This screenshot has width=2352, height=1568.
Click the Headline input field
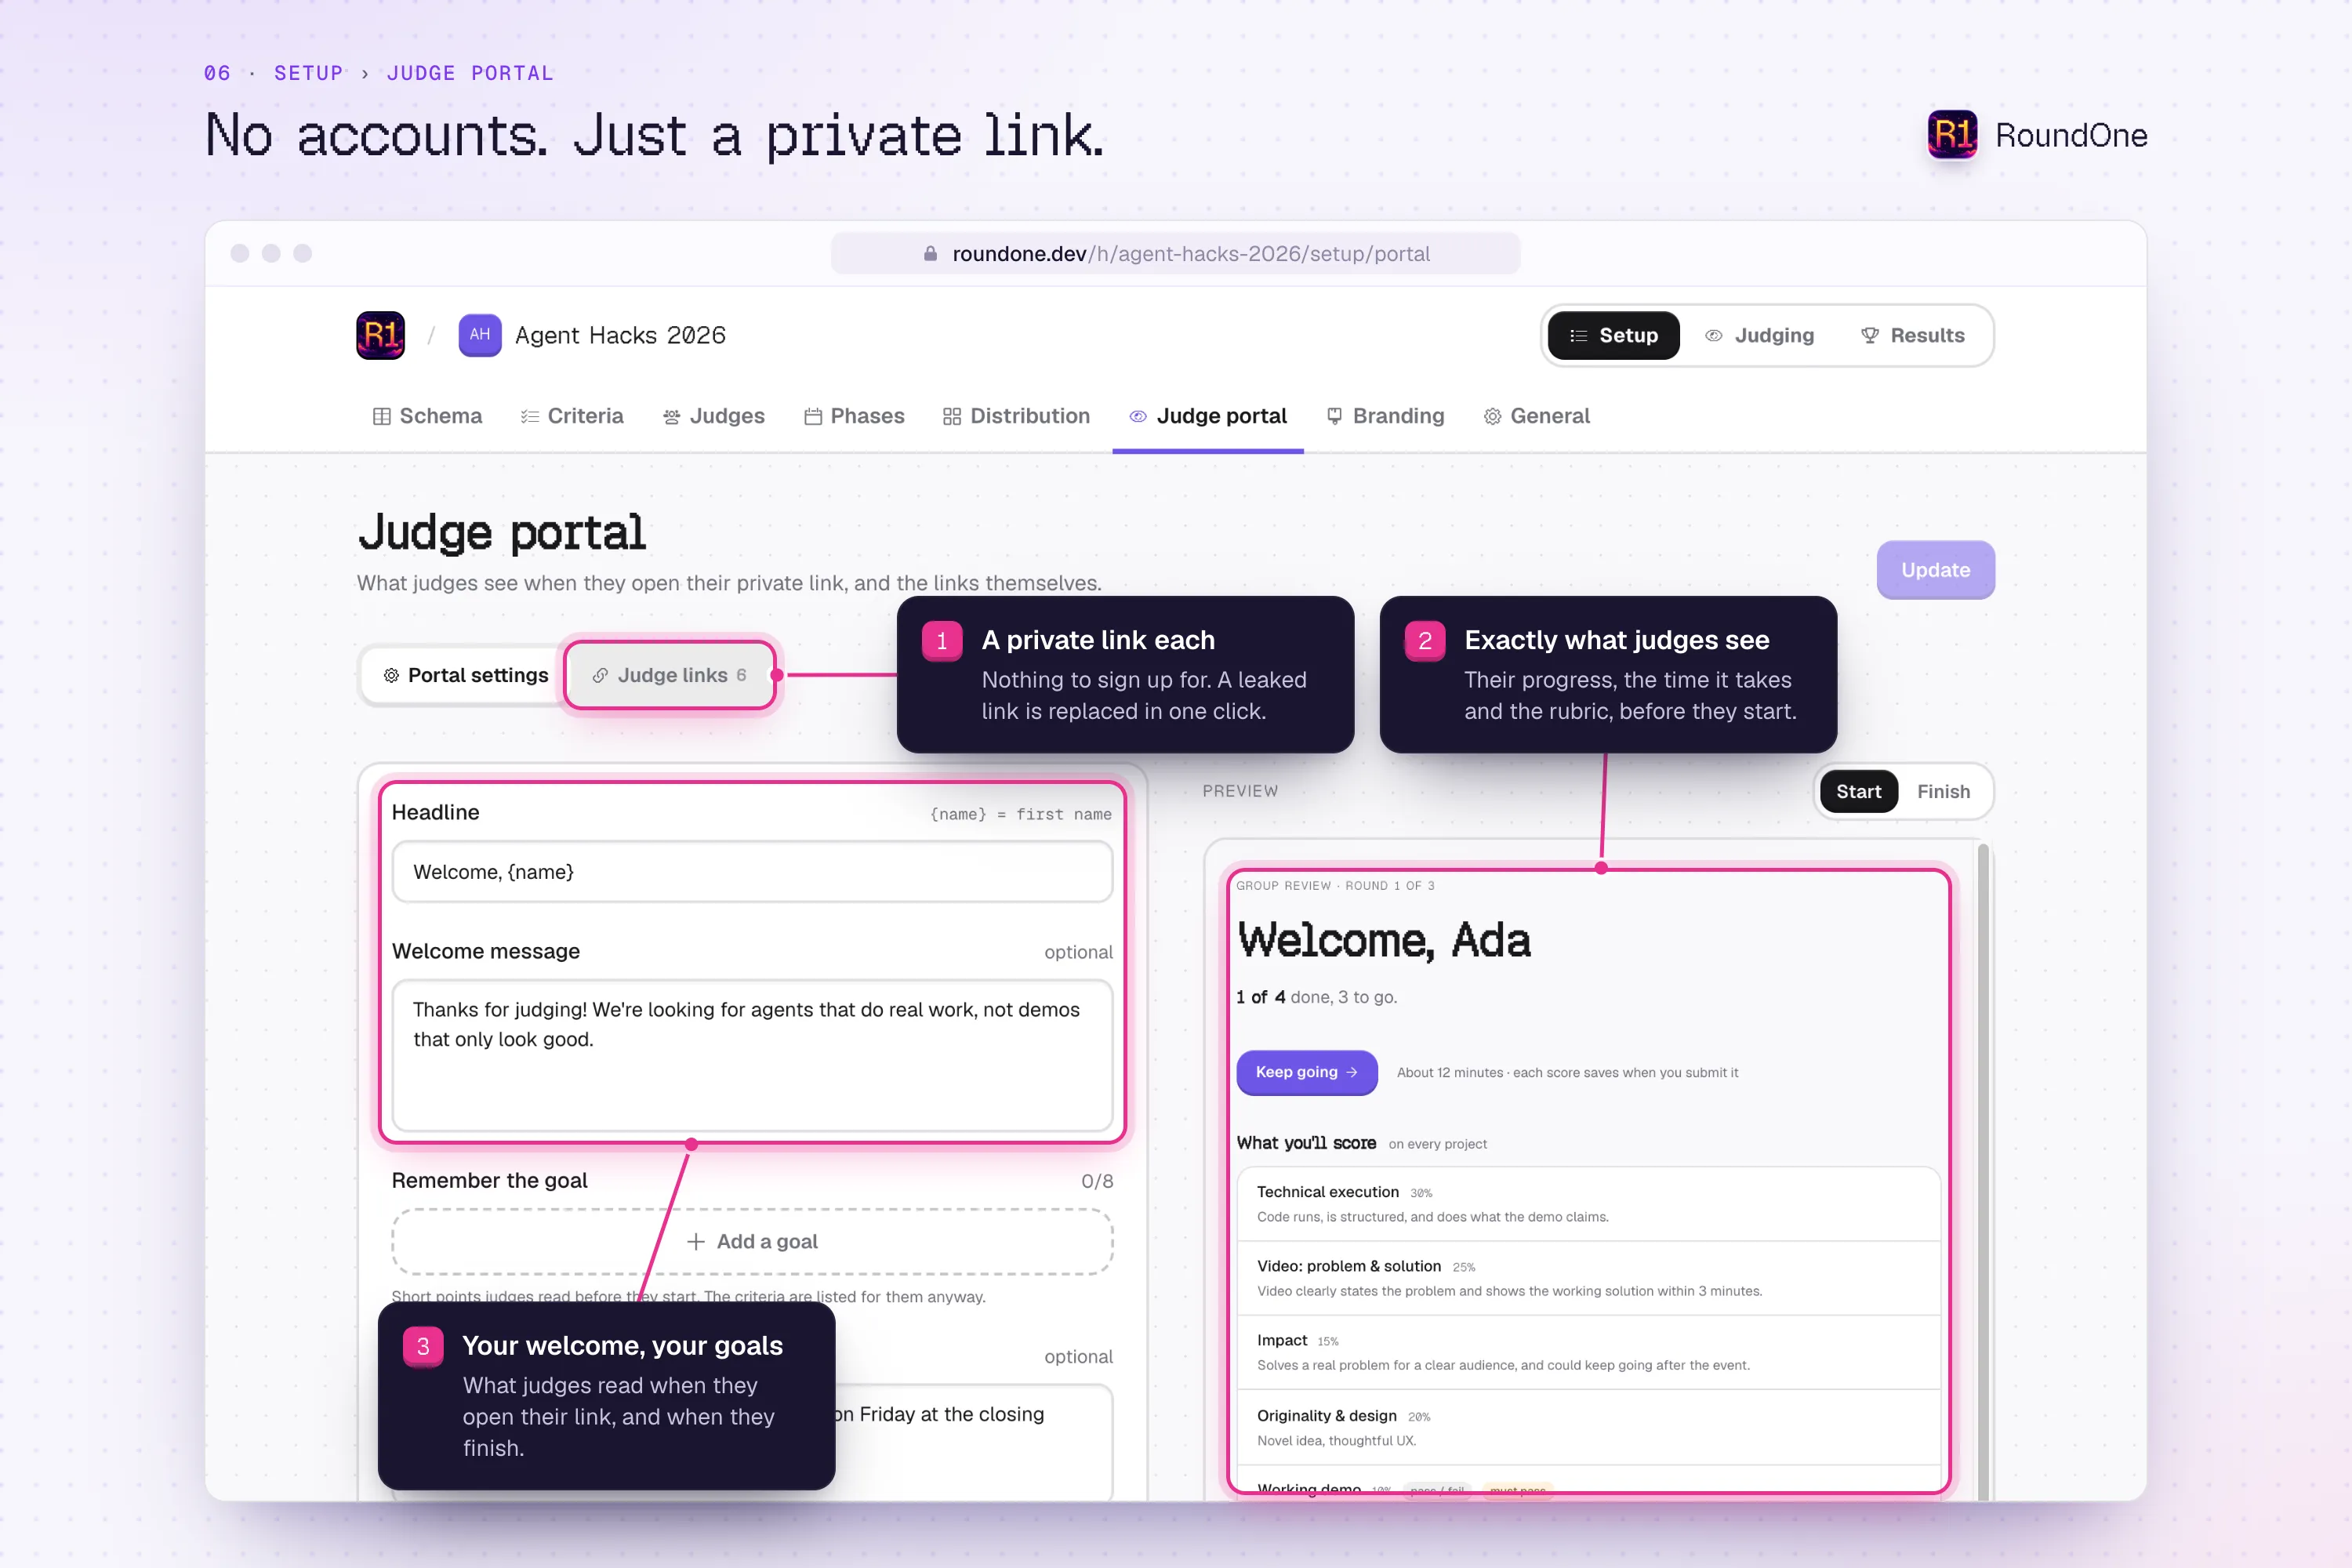(752, 872)
